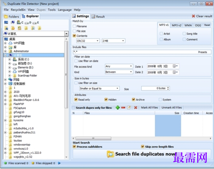Click the file list horizontal scrollbar thumb

[x=93, y=138]
